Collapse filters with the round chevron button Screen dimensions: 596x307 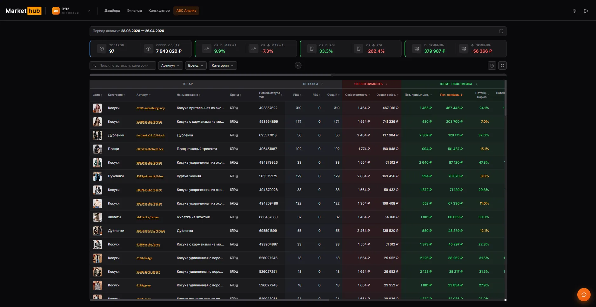coord(298,65)
